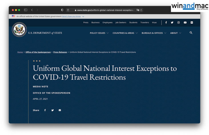Click the U.S. Department of State seal logo
The width and height of the screenshot is (209, 135).
(x=19, y=30)
